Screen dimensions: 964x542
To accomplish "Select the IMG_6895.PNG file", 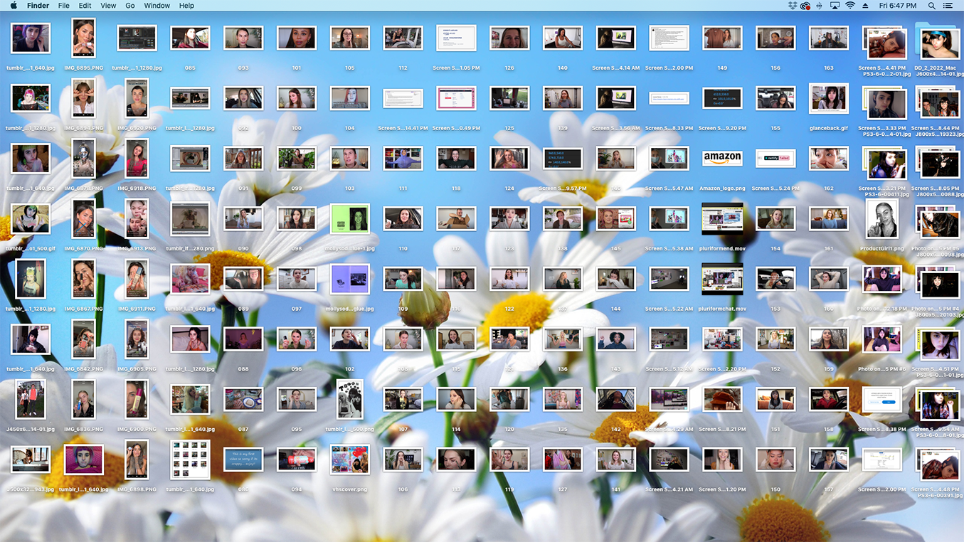I will pos(83,38).
